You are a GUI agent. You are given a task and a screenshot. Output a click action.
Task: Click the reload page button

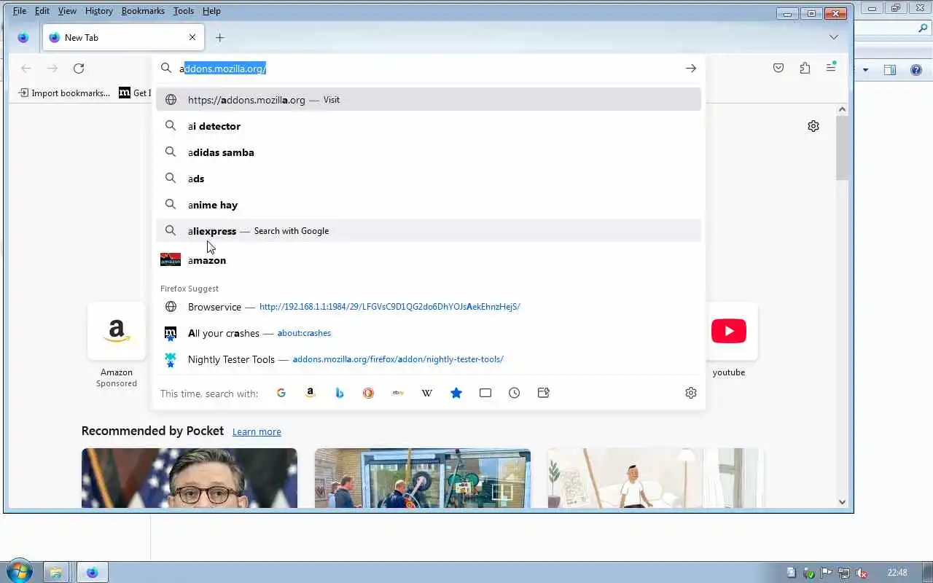click(79, 69)
